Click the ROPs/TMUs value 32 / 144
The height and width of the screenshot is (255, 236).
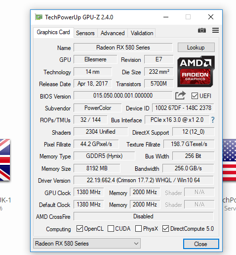(90, 120)
